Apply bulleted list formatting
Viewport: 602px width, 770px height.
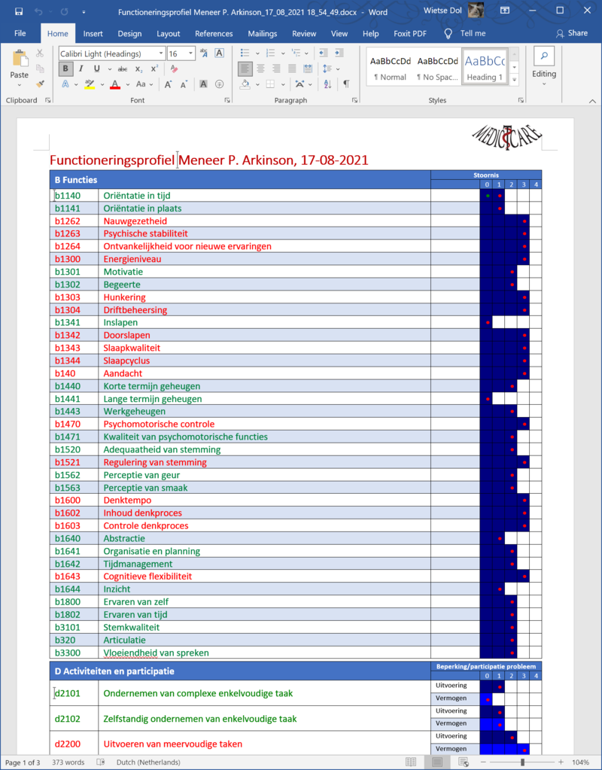pos(245,53)
